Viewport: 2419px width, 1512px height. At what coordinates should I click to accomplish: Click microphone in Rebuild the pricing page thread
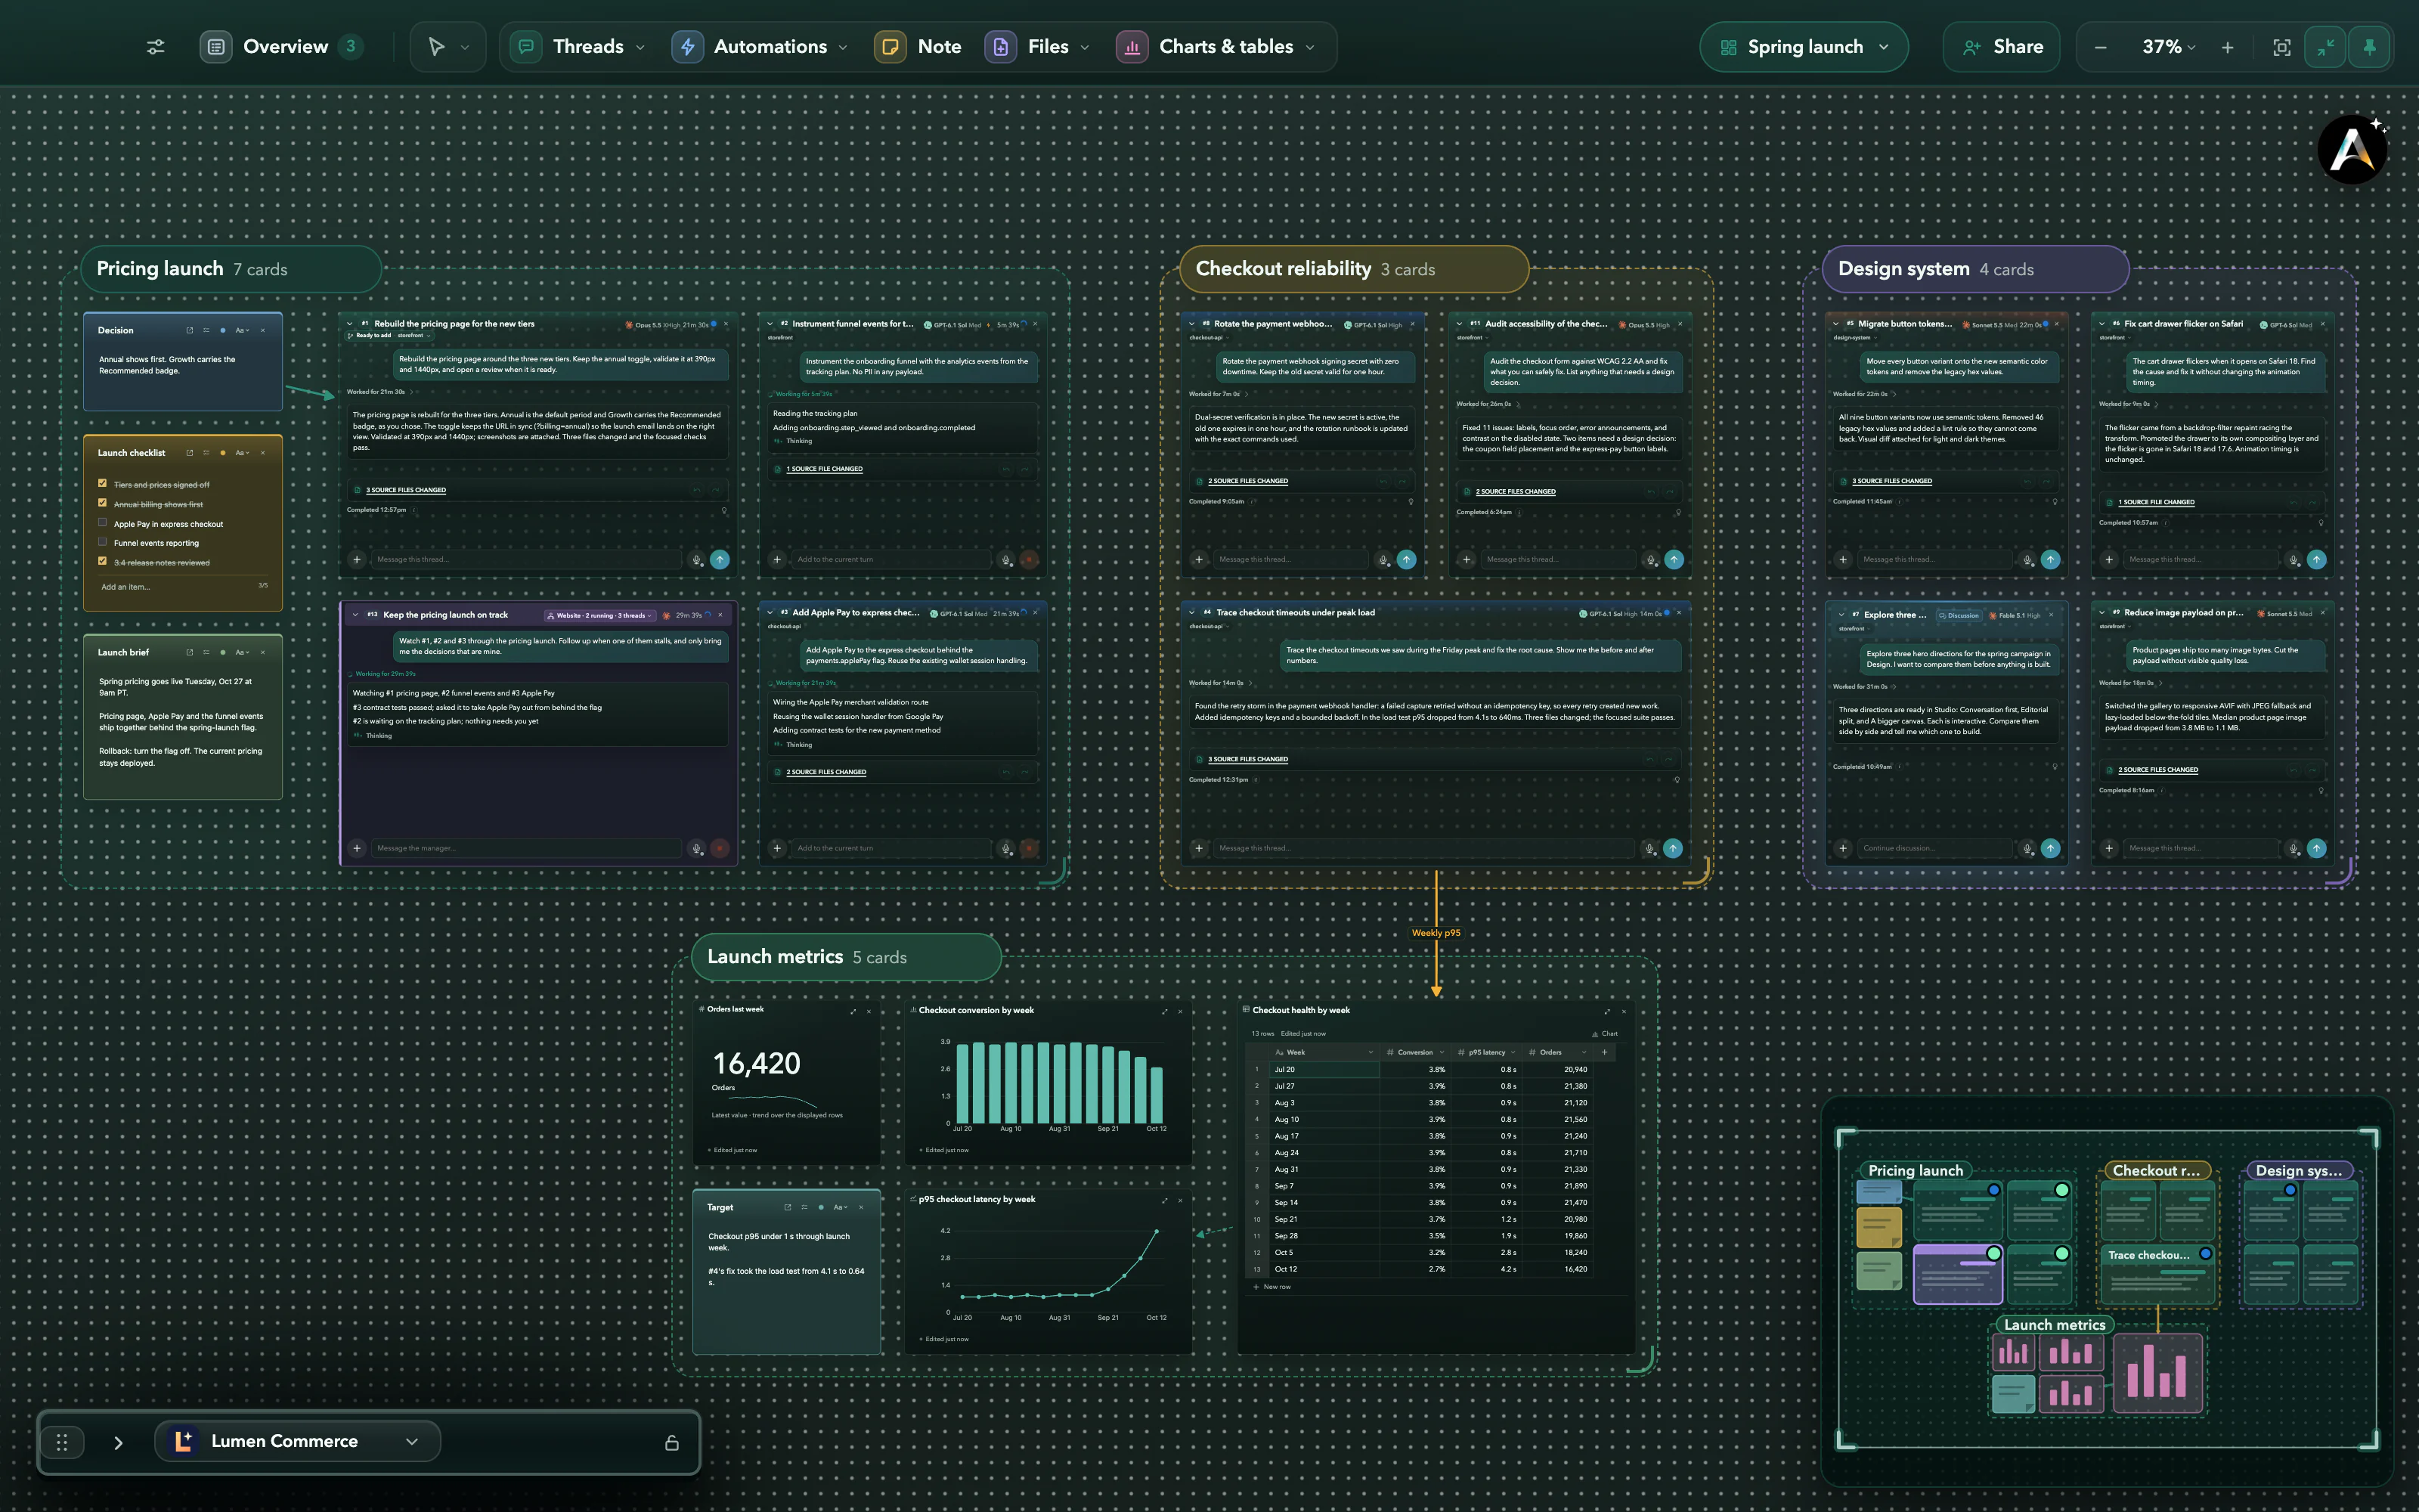(x=697, y=560)
